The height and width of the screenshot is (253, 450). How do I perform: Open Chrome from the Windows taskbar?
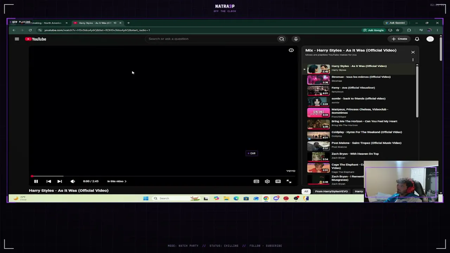[x=266, y=199]
